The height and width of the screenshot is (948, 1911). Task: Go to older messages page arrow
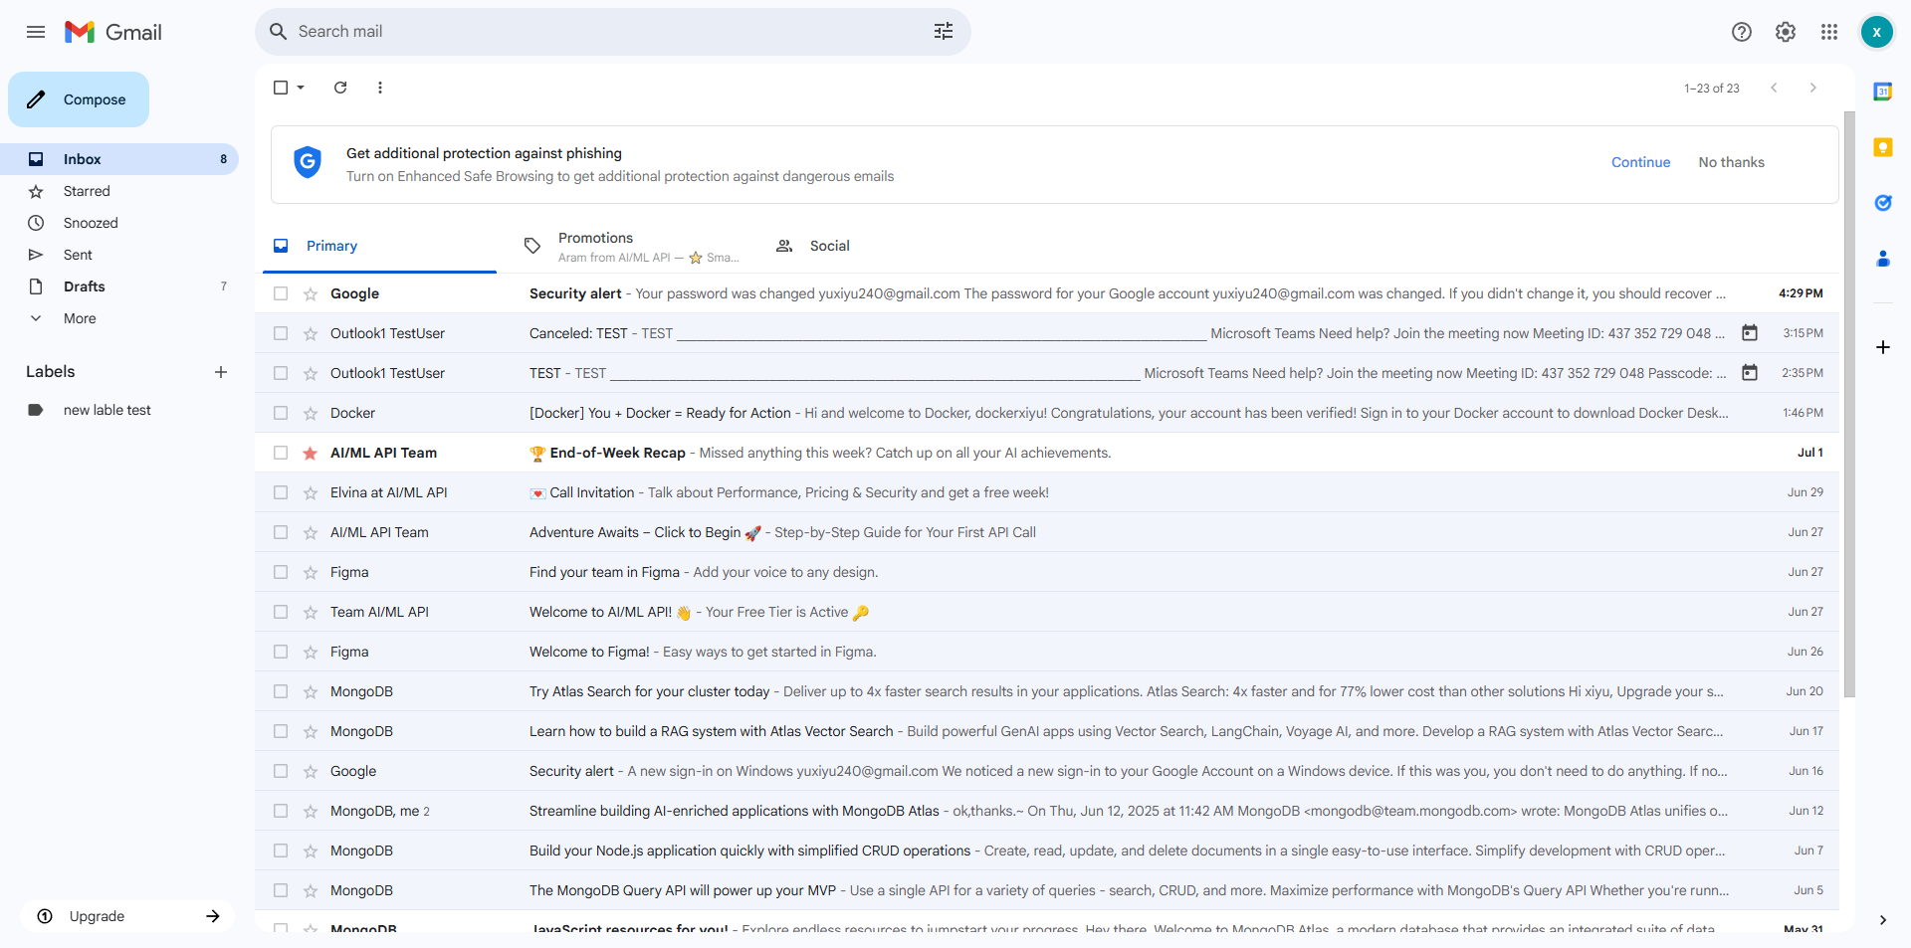1812,88
